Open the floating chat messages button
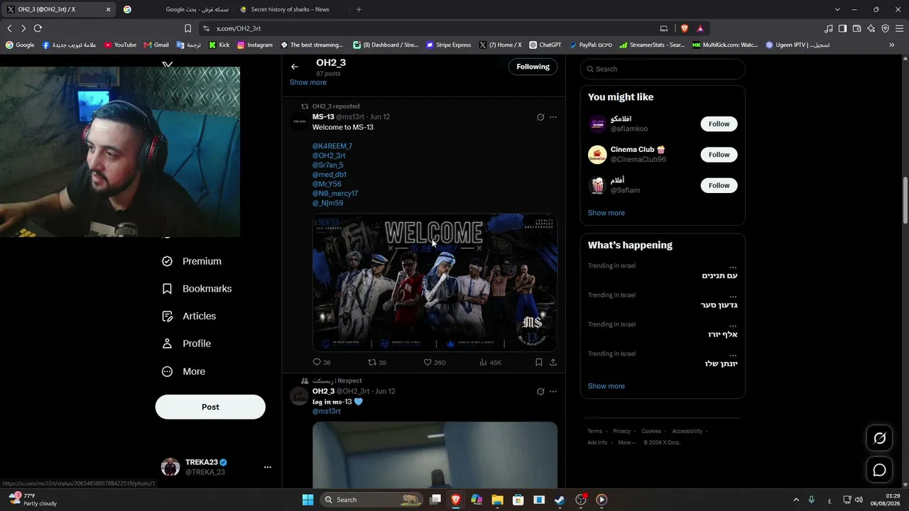Viewport: 909px width, 511px height. coord(879,470)
